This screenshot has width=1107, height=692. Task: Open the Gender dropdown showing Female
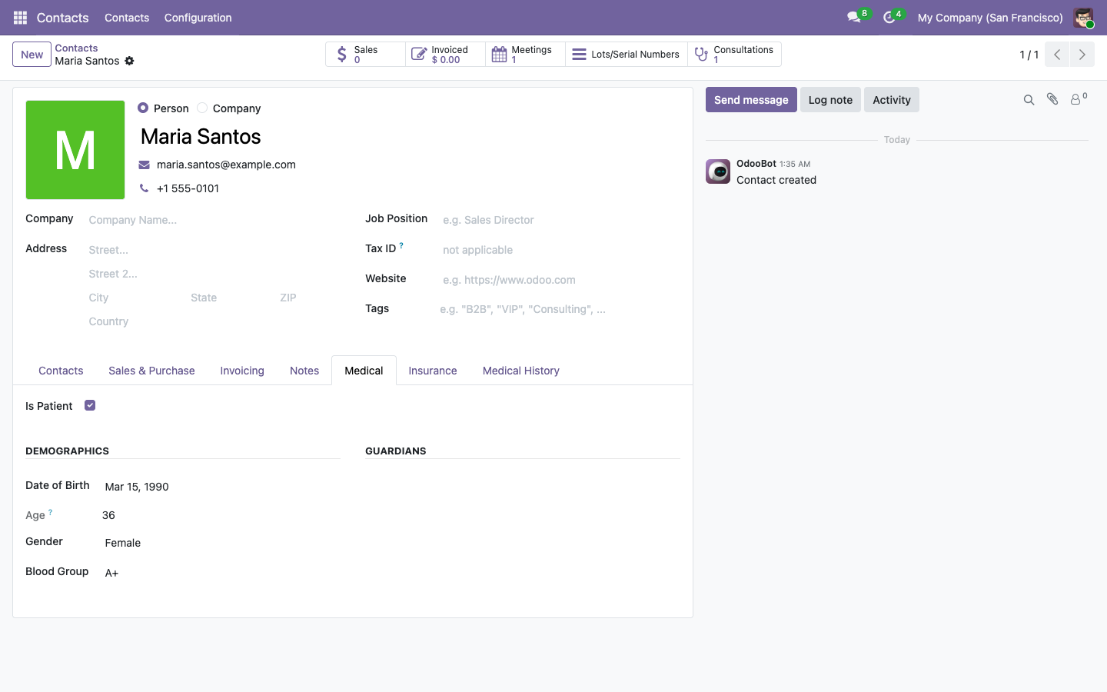point(221,543)
